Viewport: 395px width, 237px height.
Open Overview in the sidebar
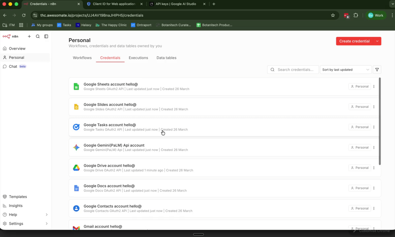(17, 48)
